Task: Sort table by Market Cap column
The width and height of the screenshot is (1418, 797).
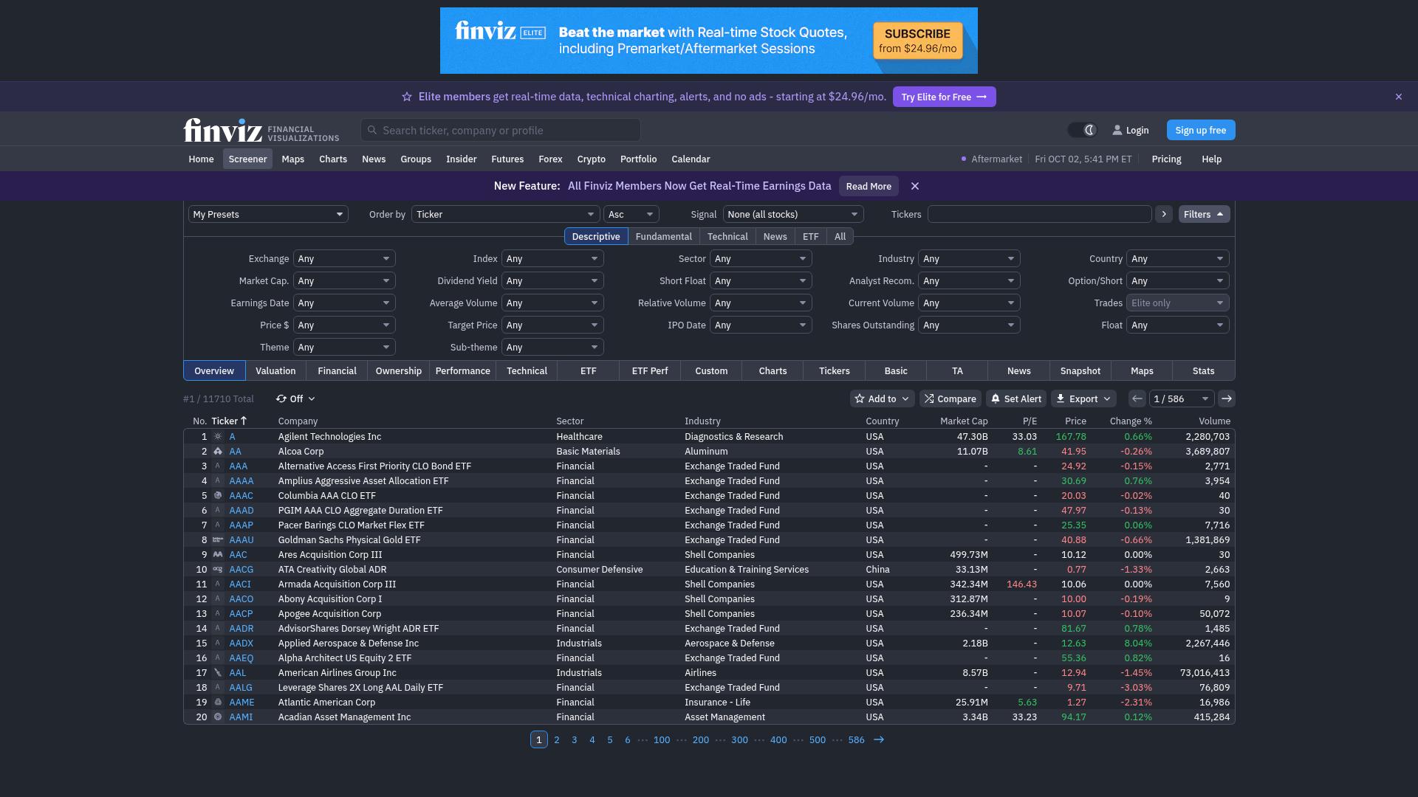Action: [963, 421]
